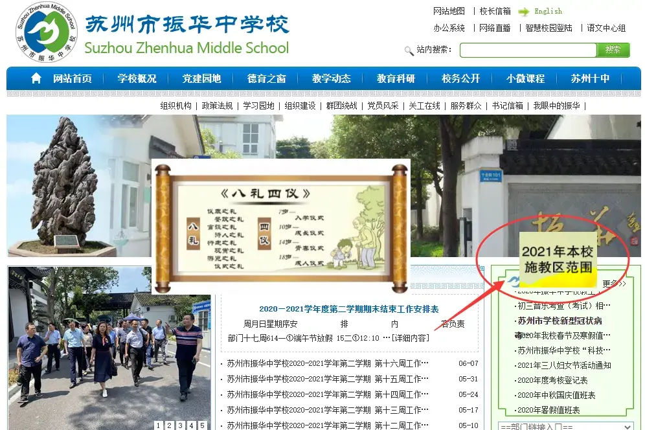Open the 2020年暑假值班表 notice
The height and width of the screenshot is (430, 645).
549,411
